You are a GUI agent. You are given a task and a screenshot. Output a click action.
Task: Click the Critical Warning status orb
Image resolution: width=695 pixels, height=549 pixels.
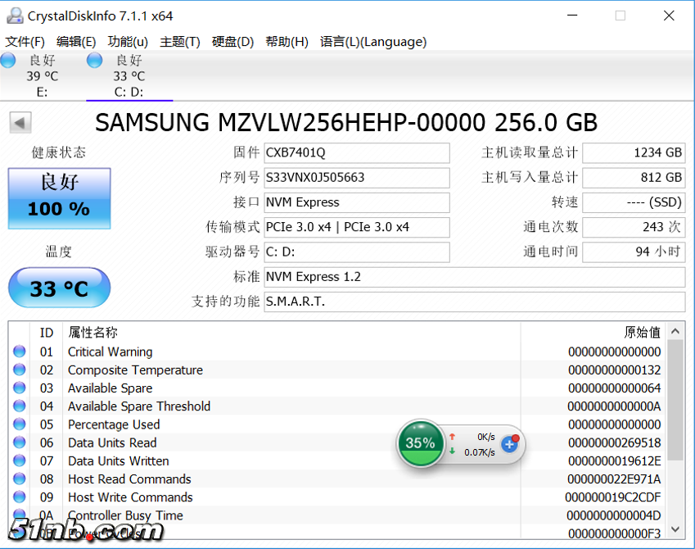click(20, 352)
